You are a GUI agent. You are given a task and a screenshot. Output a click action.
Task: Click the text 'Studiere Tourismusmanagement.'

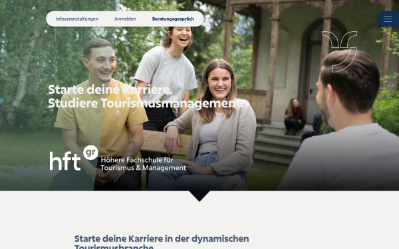click(x=146, y=104)
